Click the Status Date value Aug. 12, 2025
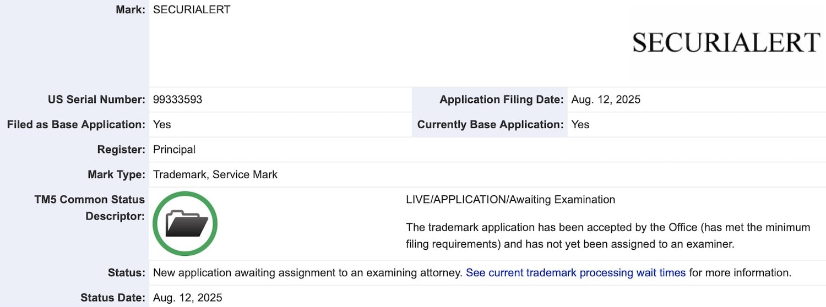 188,298
